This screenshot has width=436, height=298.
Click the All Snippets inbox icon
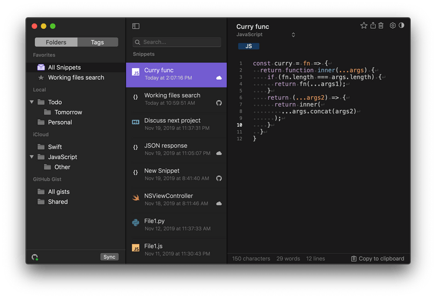pos(41,67)
